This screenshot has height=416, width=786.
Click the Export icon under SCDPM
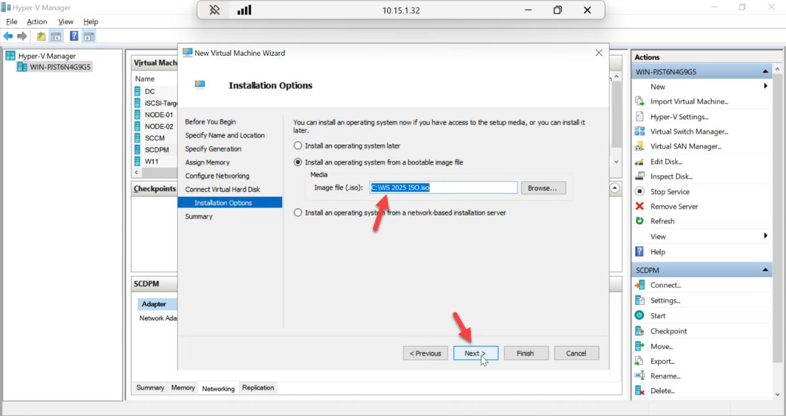640,361
